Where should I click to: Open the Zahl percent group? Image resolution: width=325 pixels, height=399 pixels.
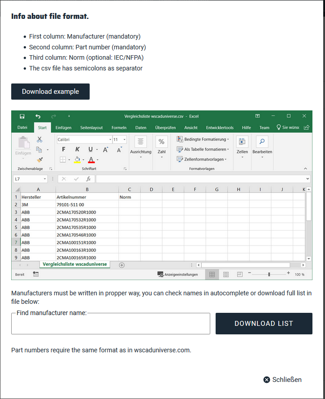click(x=161, y=148)
